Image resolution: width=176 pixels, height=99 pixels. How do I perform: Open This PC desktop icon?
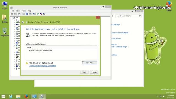(x=5, y=5)
